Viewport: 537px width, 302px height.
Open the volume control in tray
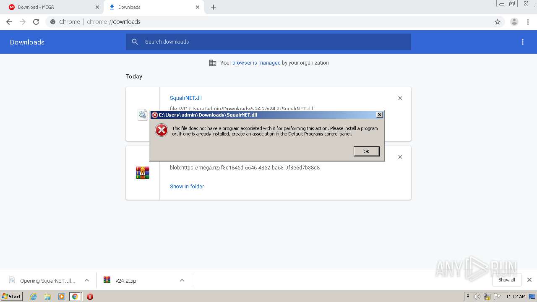pos(477,297)
